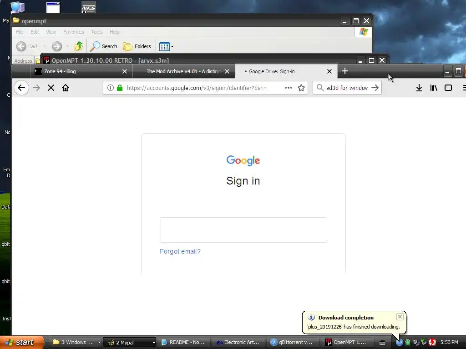The width and height of the screenshot is (466, 349).
Task: Open page actions three-dot menu
Action: (x=288, y=88)
